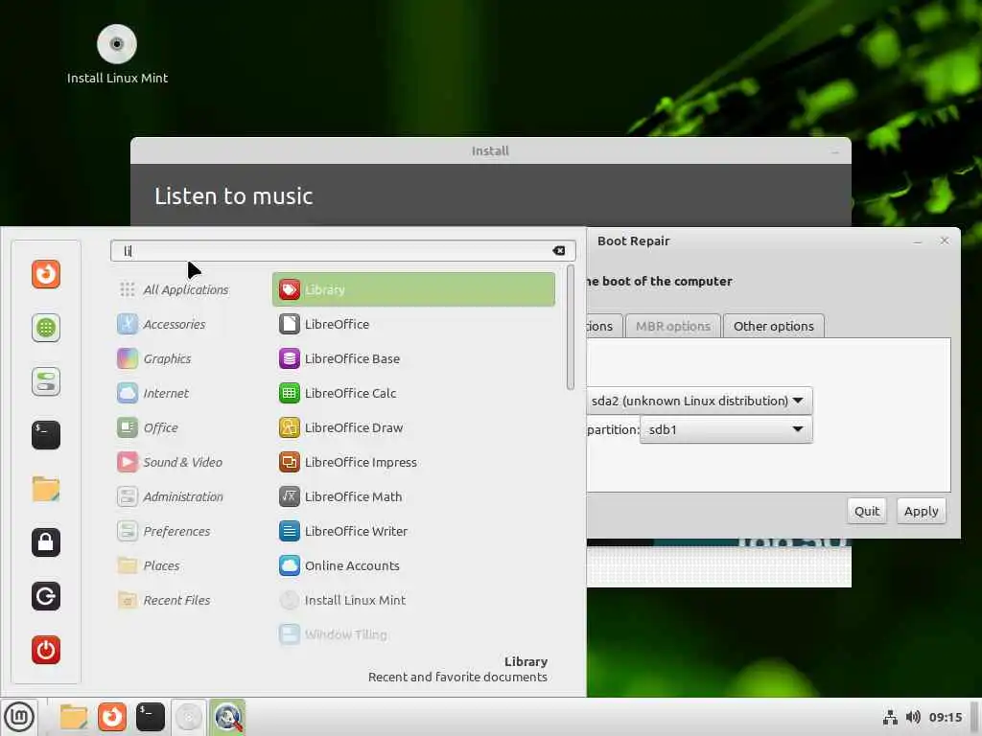Screen dimensions: 982x736
Task: Click the red Quit power icon
Action: click(x=46, y=650)
